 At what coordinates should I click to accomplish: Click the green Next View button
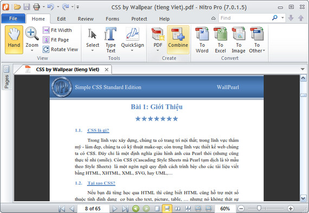point(146,209)
